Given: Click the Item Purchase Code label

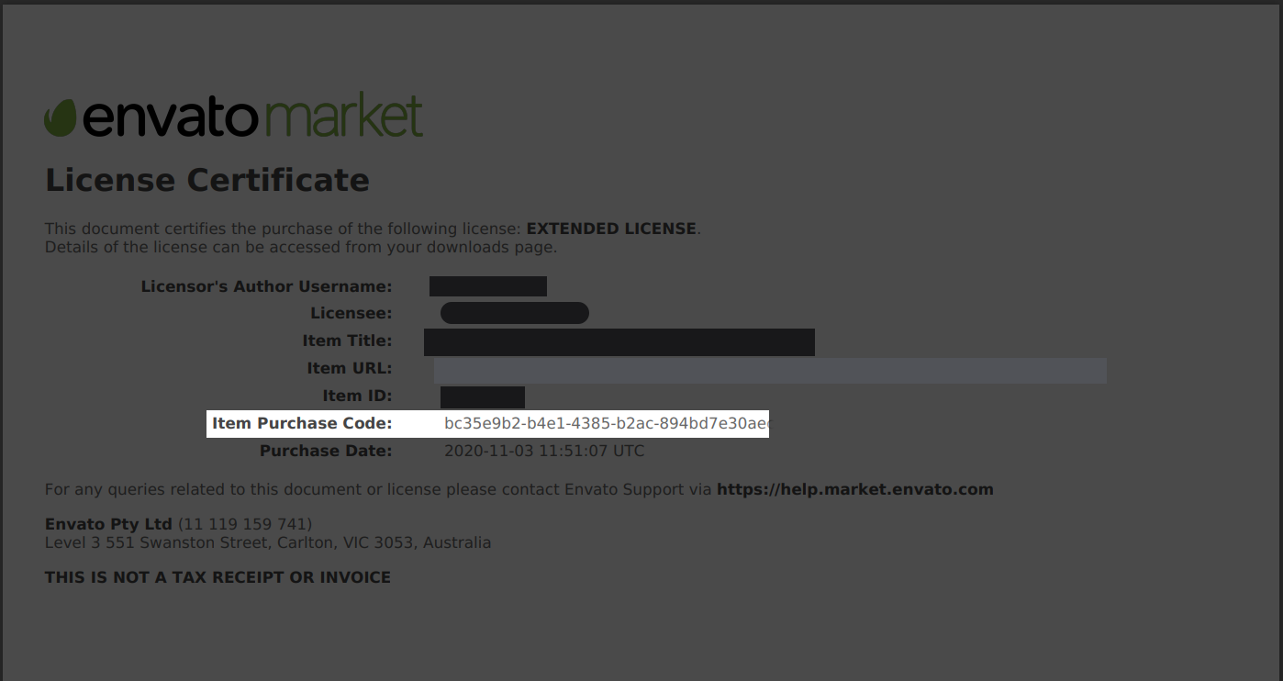Looking at the screenshot, I should tap(302, 424).
